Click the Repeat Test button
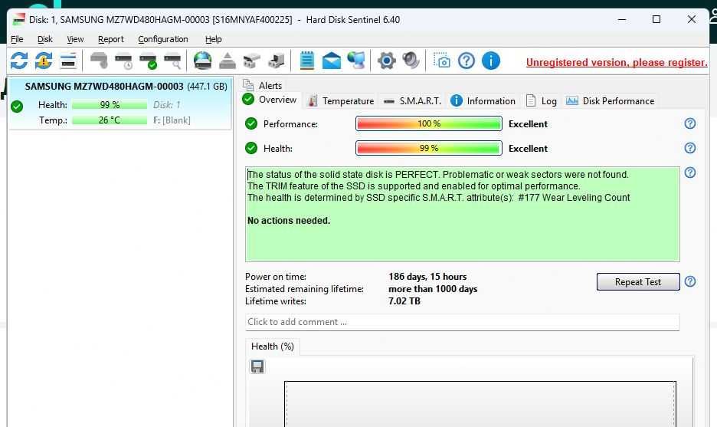Viewport: 717px width, 427px height. (x=638, y=282)
